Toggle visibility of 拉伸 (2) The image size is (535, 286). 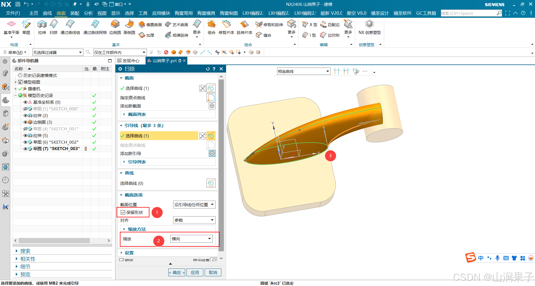click(x=26, y=116)
